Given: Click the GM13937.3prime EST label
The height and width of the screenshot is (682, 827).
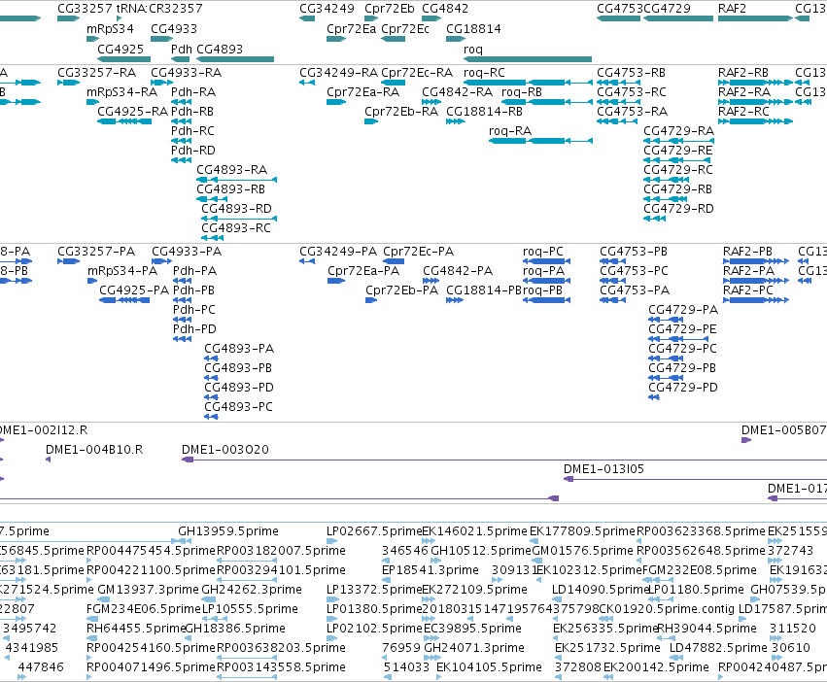Looking at the screenshot, I should 149,590.
